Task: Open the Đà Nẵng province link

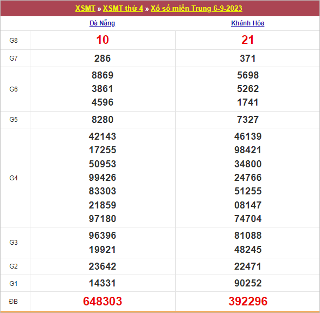Action: pos(103,23)
